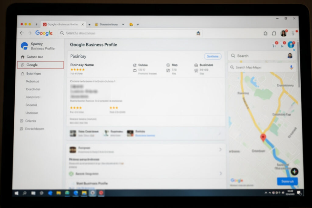Click the five-star rating under business name

point(78,69)
